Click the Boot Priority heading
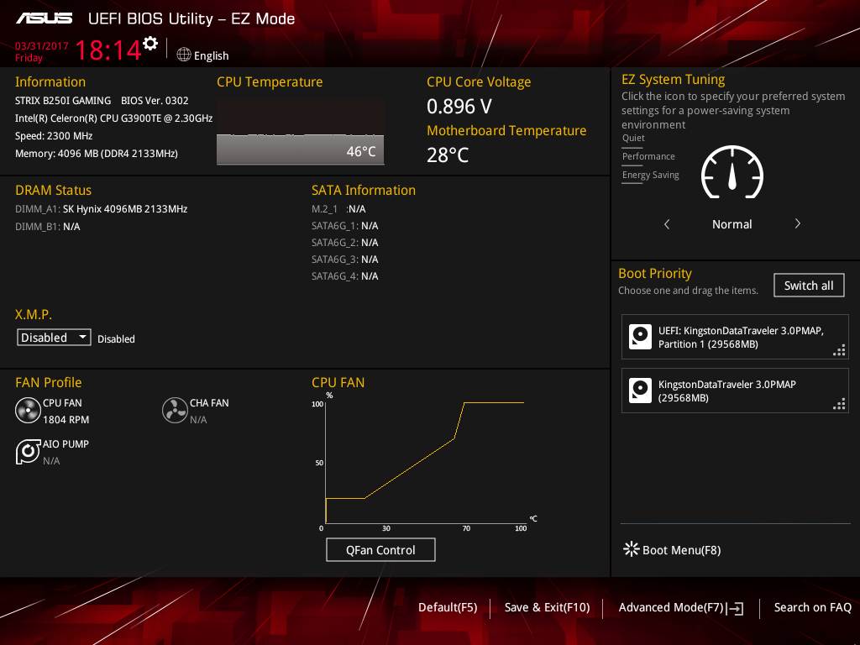Viewport: 860px width, 645px height. pos(655,273)
